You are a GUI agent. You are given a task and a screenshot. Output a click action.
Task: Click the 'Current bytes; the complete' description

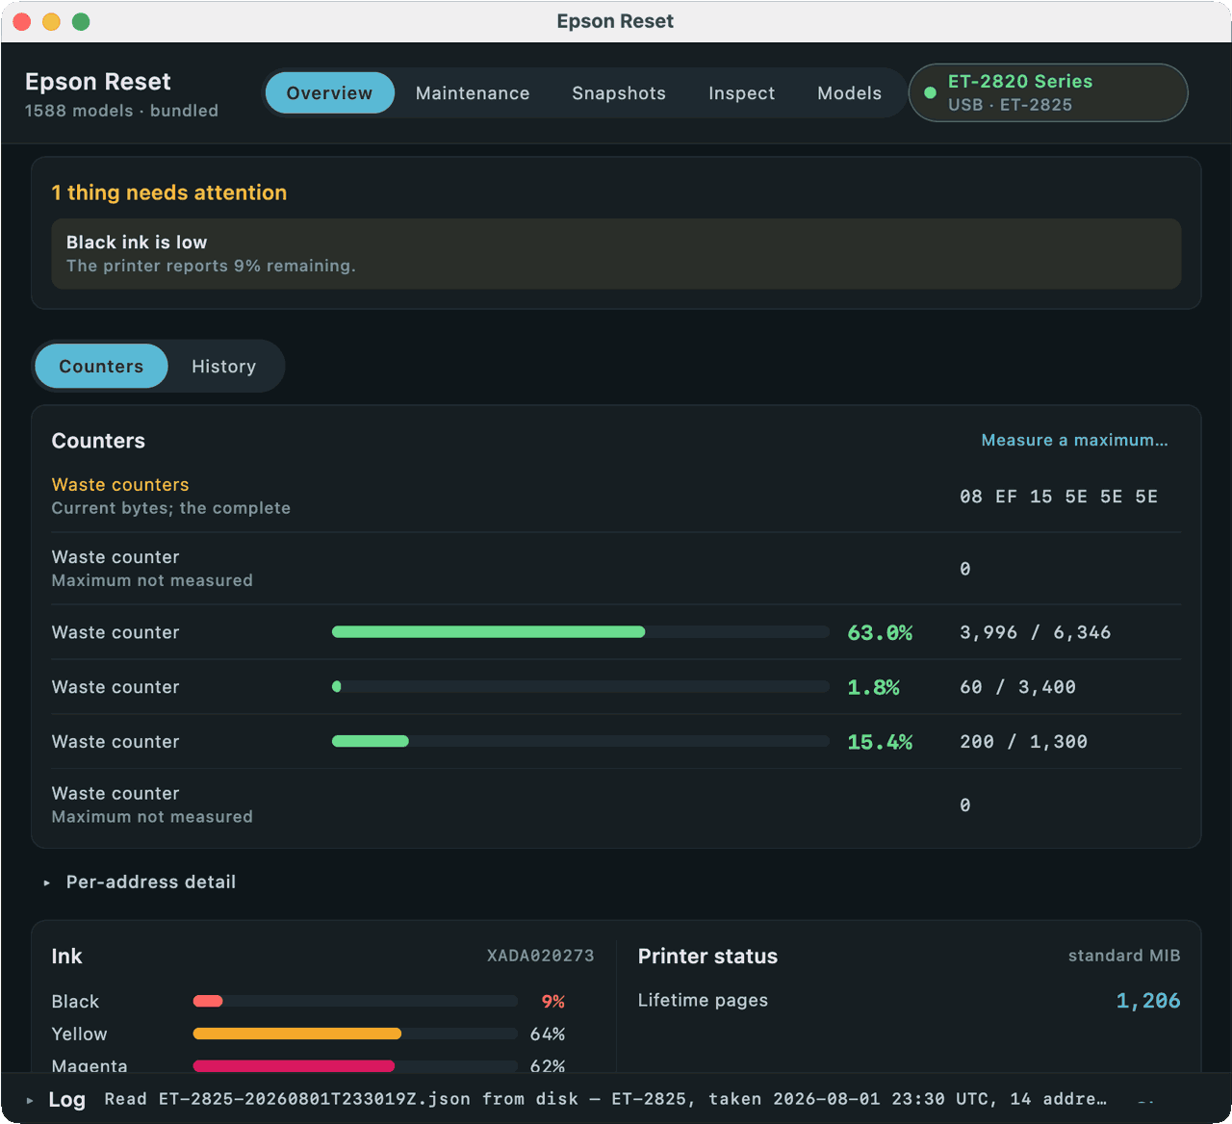pyautogui.click(x=170, y=508)
